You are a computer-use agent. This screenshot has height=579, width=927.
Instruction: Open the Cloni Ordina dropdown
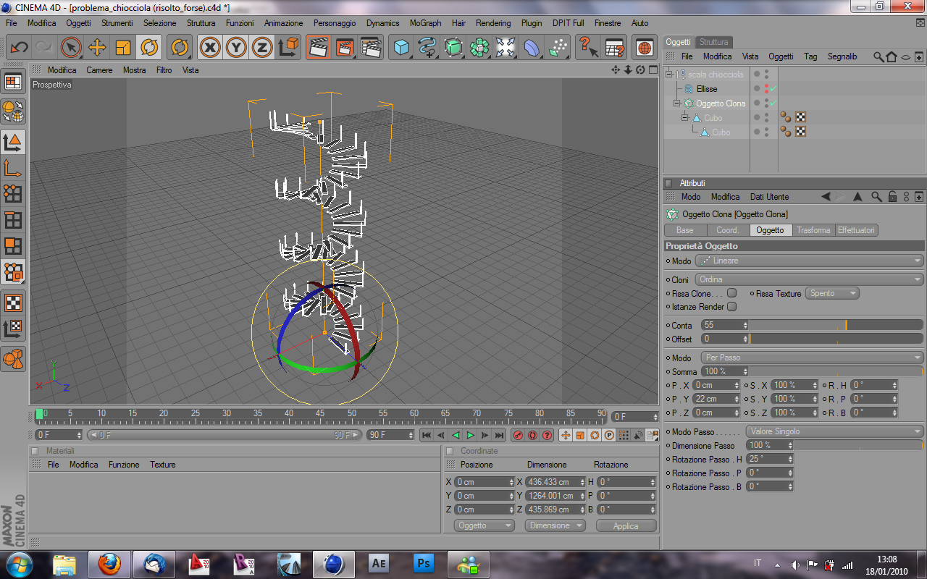809,279
